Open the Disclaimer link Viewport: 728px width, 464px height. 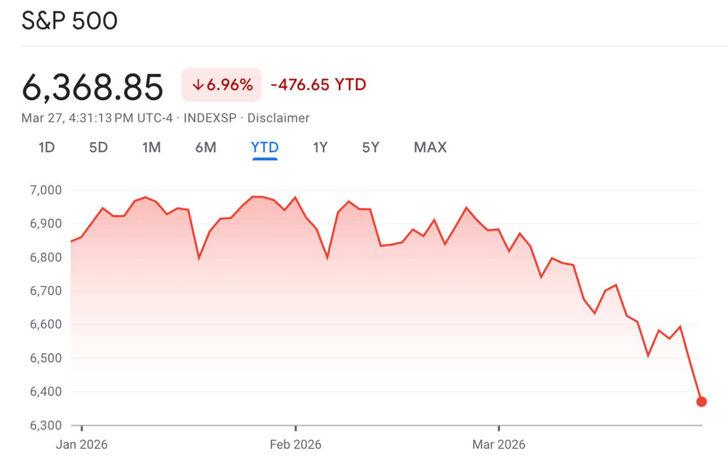pos(278,118)
